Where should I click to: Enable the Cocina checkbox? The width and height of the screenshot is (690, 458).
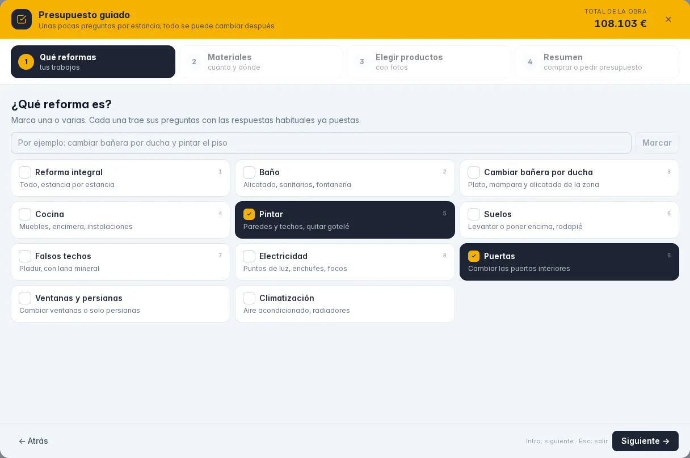25,214
